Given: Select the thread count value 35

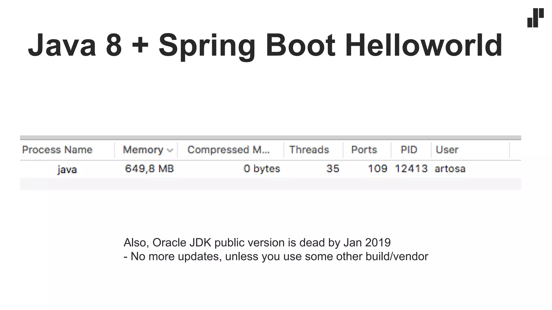Looking at the screenshot, I should [x=333, y=169].
